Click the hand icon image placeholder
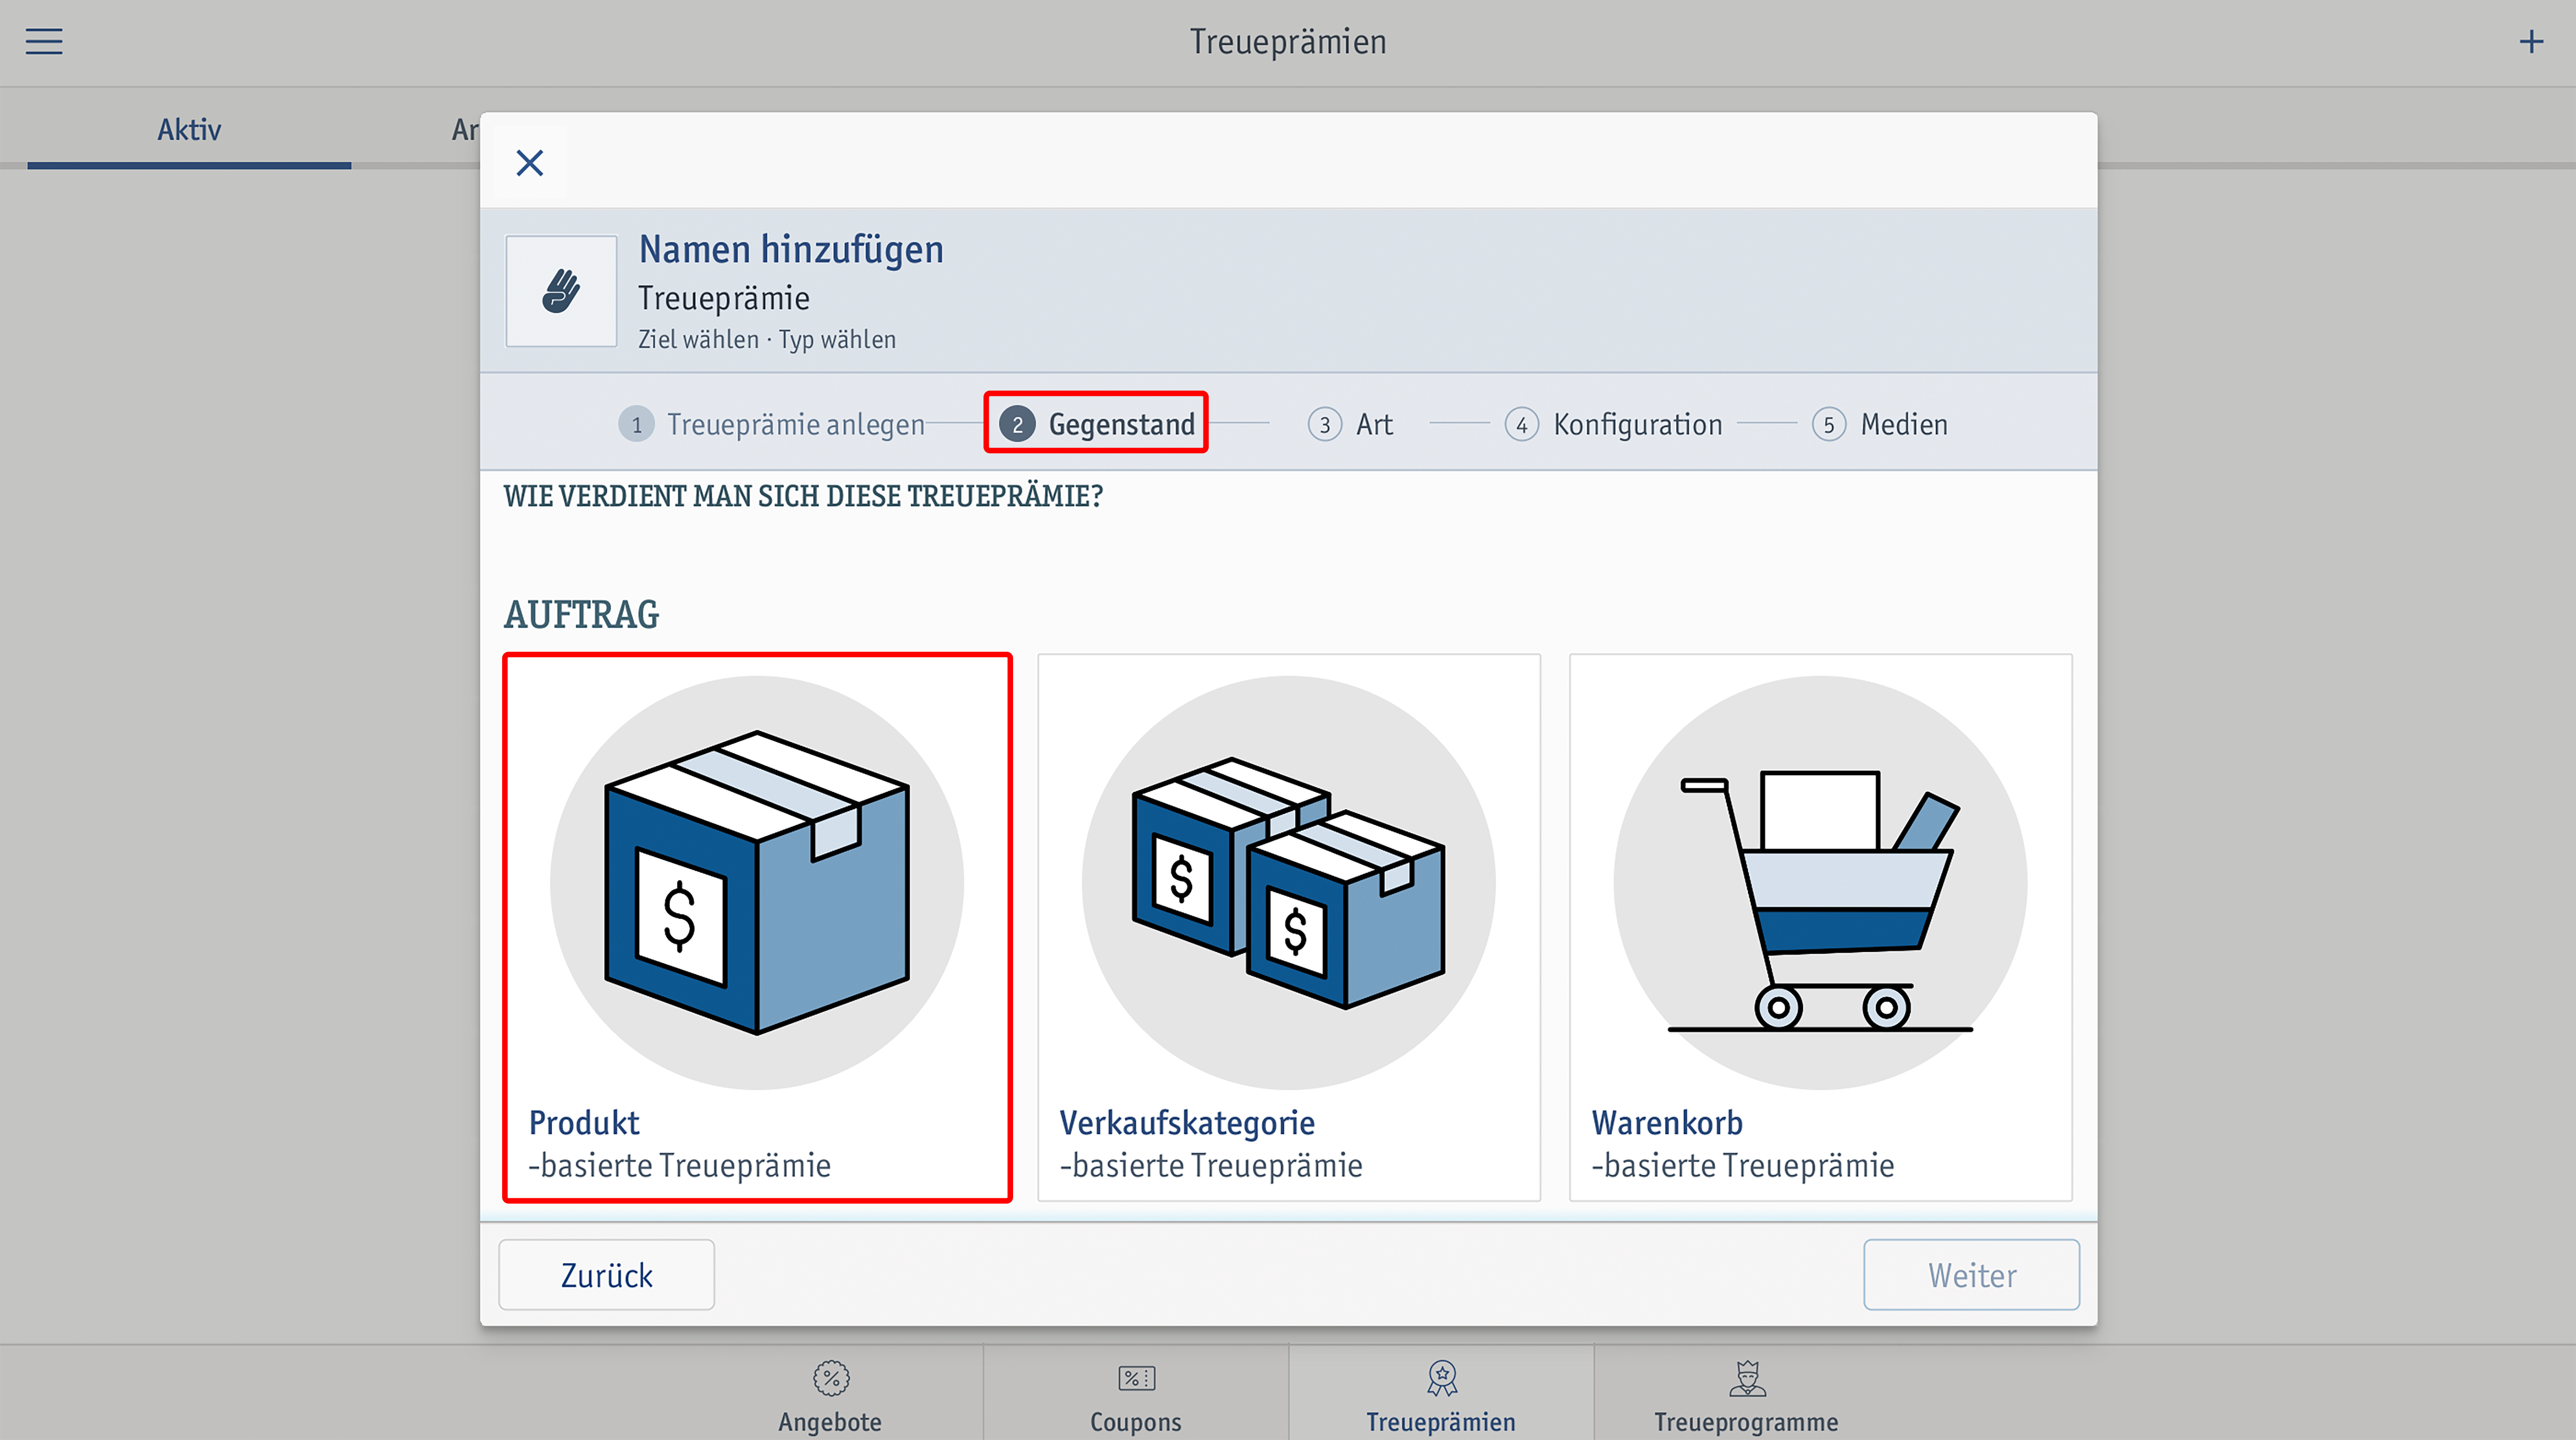 [561, 291]
